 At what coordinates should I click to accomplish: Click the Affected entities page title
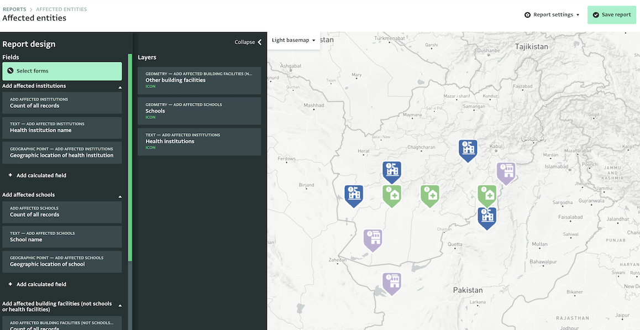pyautogui.click(x=34, y=18)
